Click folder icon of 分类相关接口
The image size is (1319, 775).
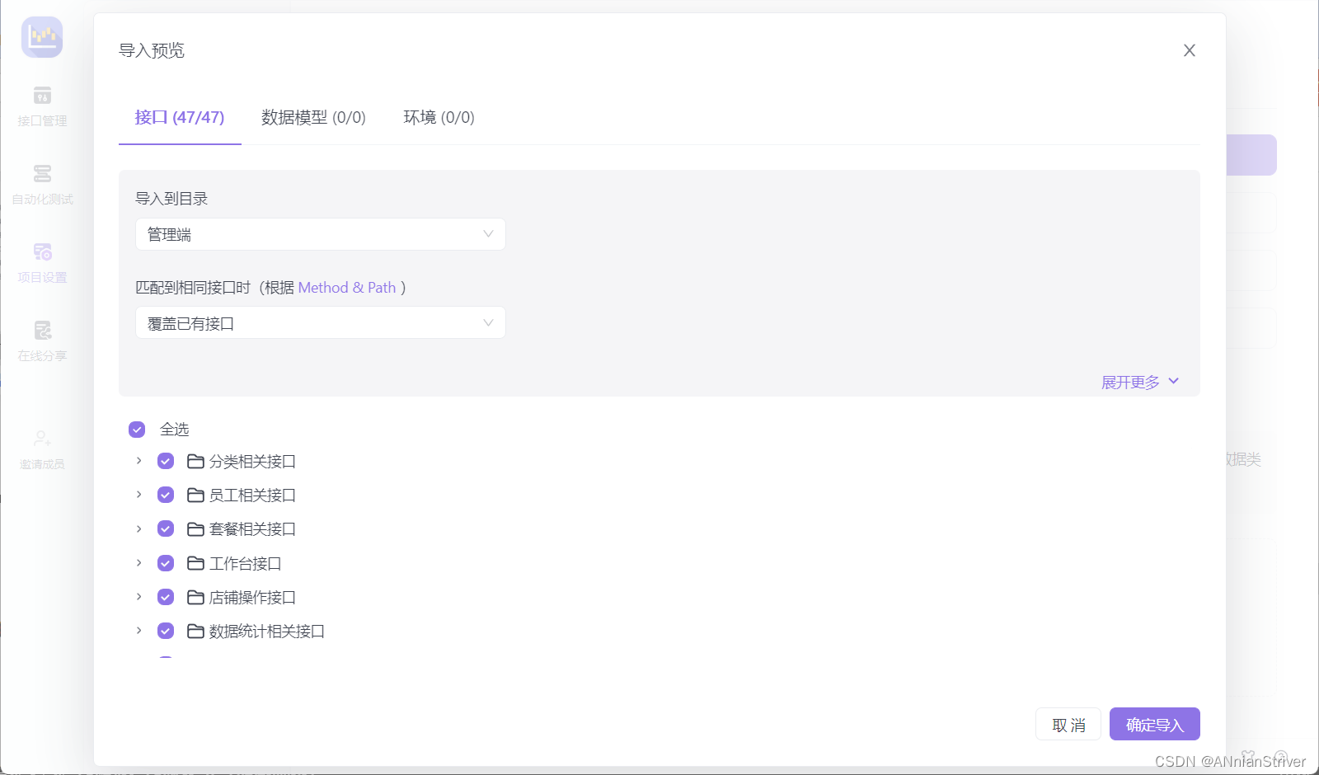coord(195,461)
